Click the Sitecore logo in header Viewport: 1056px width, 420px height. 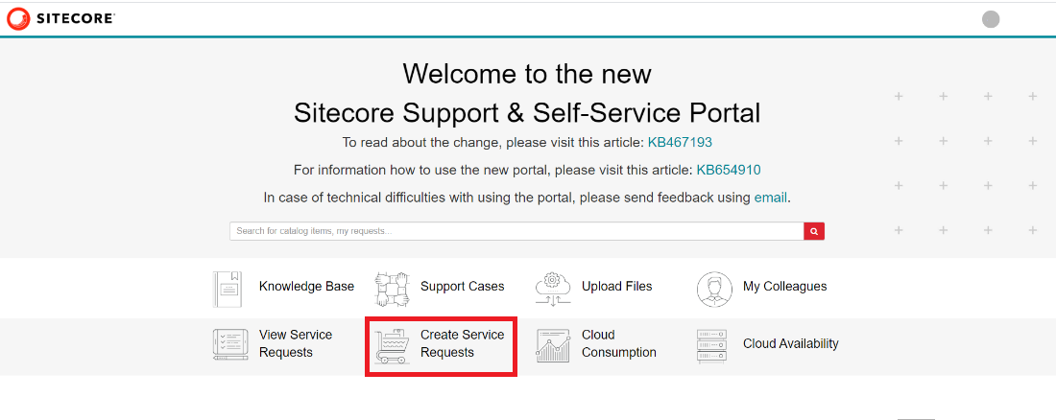(60, 18)
